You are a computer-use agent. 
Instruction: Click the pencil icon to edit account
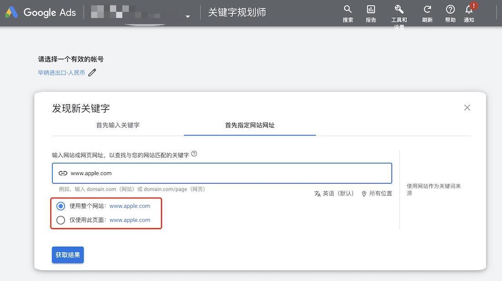tap(92, 72)
